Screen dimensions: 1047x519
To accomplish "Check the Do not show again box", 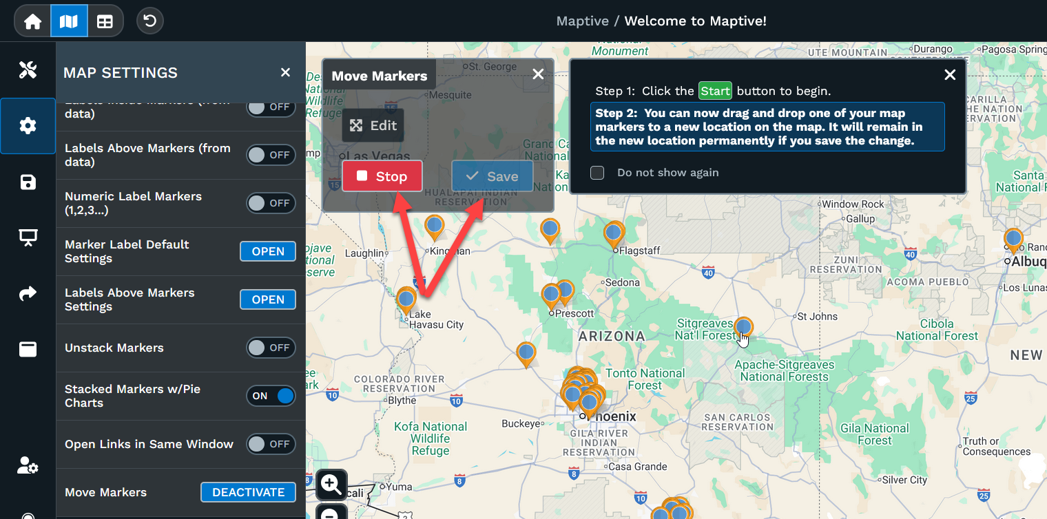I will (597, 173).
